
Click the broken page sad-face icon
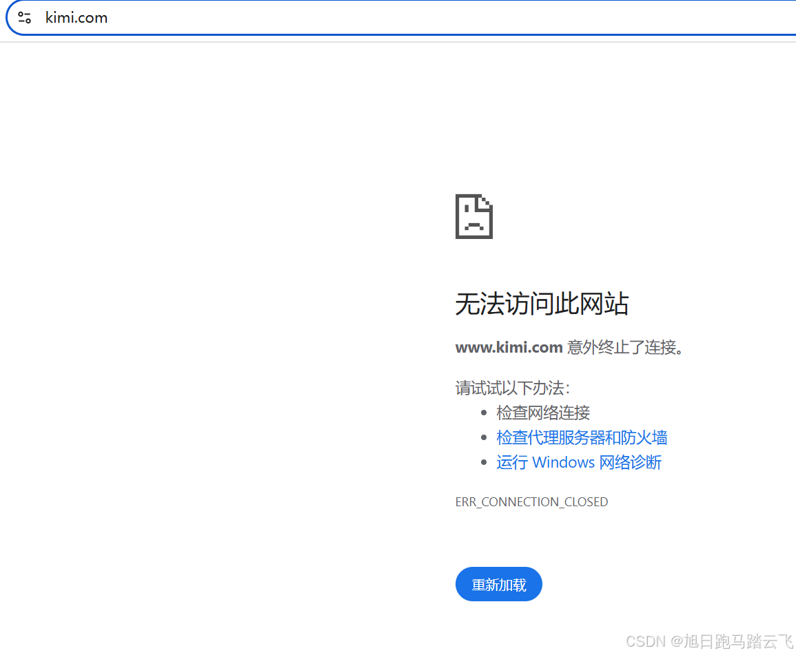tap(473, 216)
